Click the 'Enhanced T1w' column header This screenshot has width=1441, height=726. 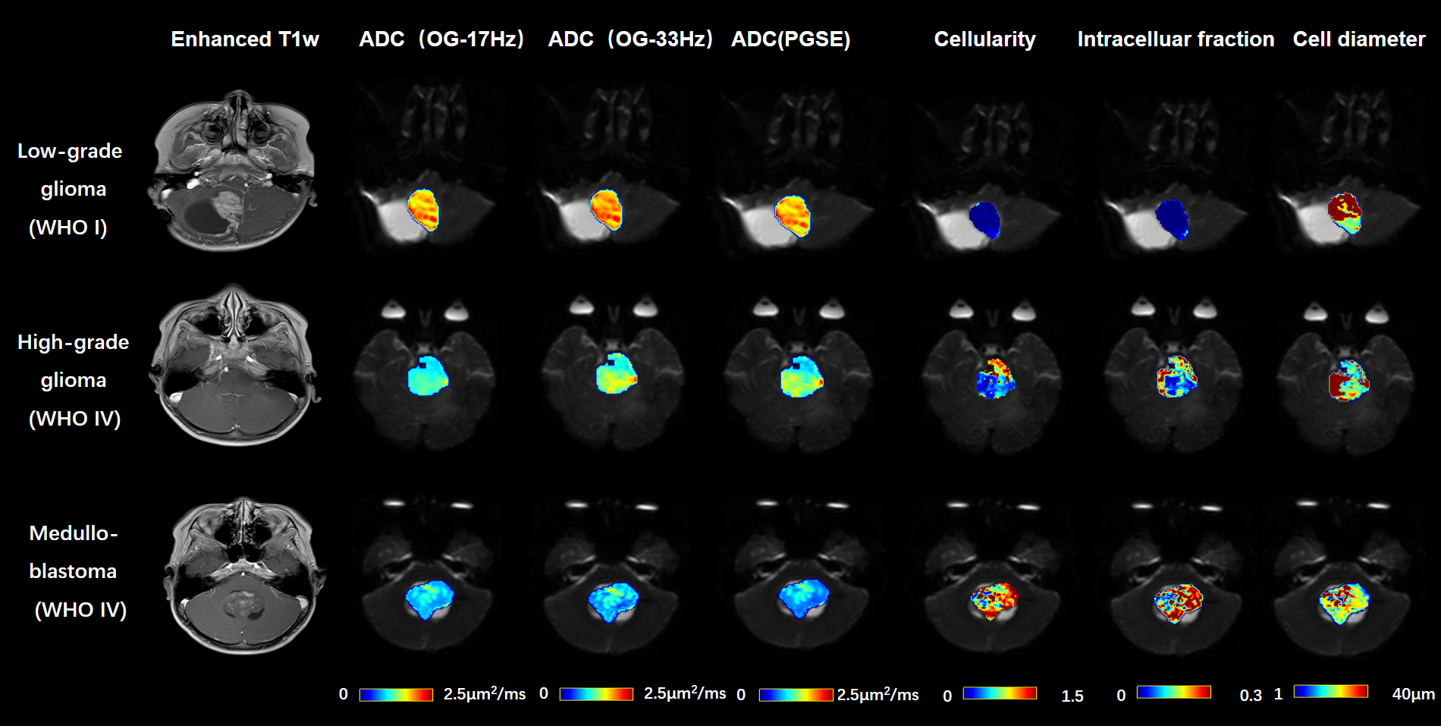click(244, 39)
